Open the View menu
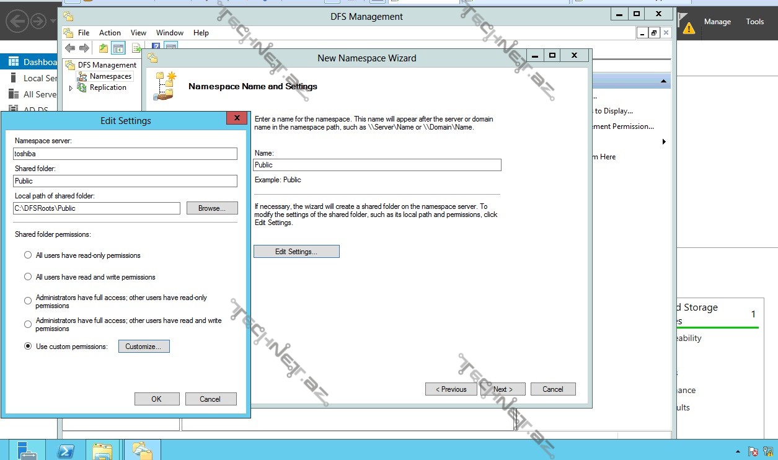This screenshot has width=778, height=460. 138,33
